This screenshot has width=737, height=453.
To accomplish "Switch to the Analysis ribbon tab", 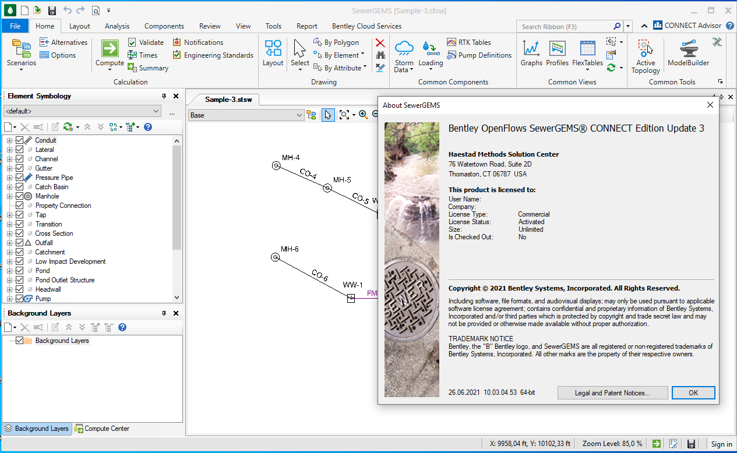I will pyautogui.click(x=117, y=26).
